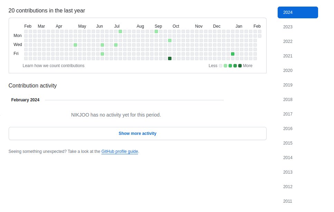Click the Oct month label
The image size is (334, 212).
click(x=176, y=26)
